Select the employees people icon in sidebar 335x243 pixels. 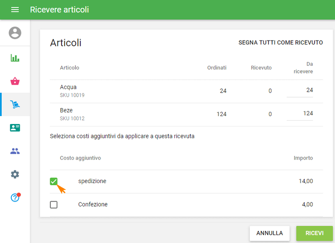coord(15,151)
